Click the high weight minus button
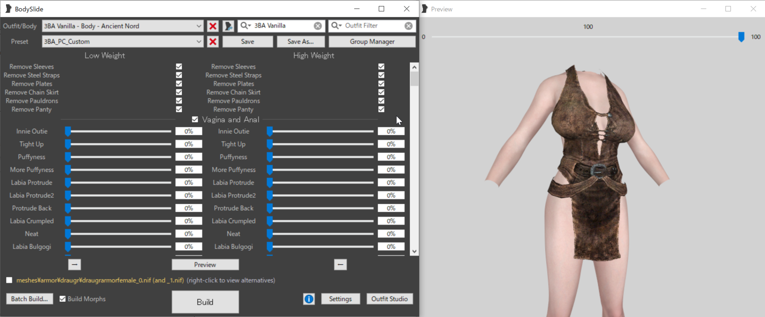The height and width of the screenshot is (317, 765). pos(340,264)
